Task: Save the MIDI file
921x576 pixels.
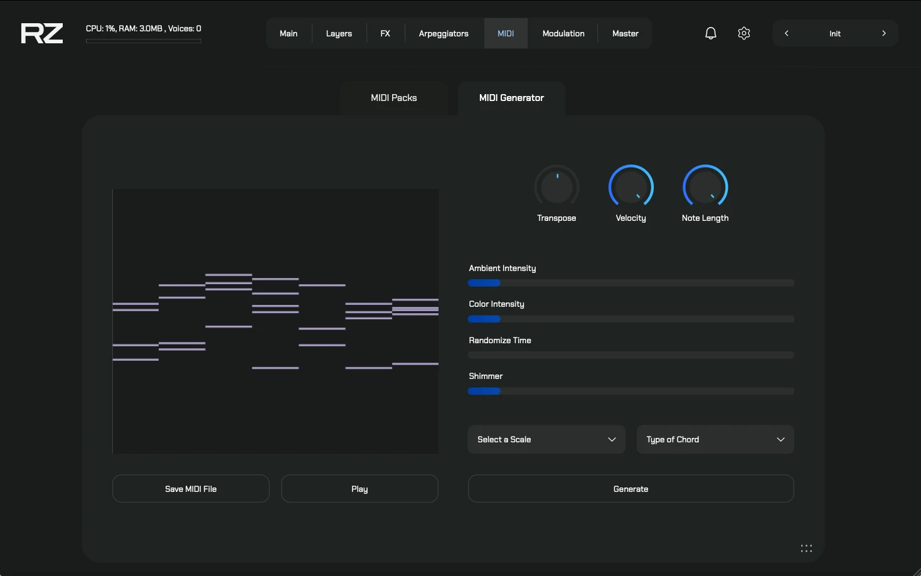Action: coord(191,489)
